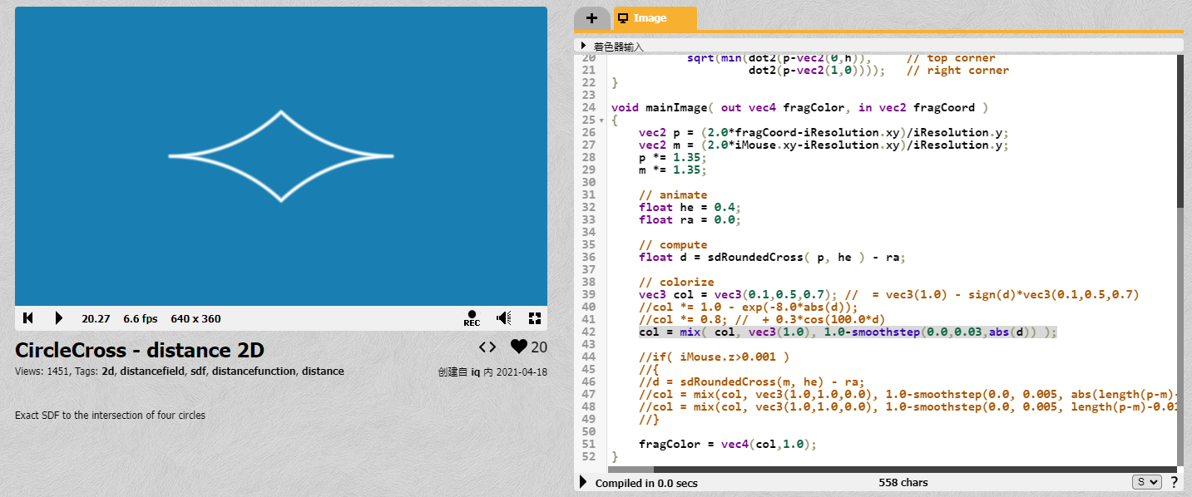This screenshot has width=1192, height=497.
Task: Click the '//if( iMouse.z>0.001 )' line
Action: pyautogui.click(x=714, y=357)
